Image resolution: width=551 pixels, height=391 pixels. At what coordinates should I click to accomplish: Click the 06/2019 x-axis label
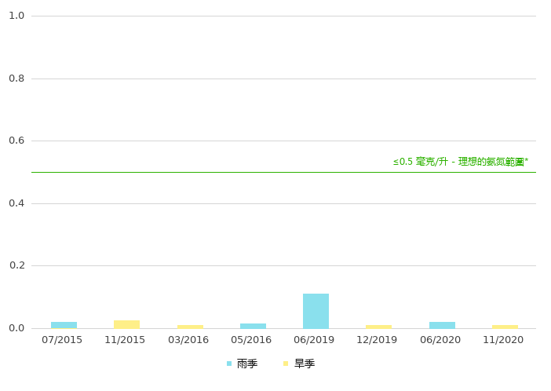[314, 340]
